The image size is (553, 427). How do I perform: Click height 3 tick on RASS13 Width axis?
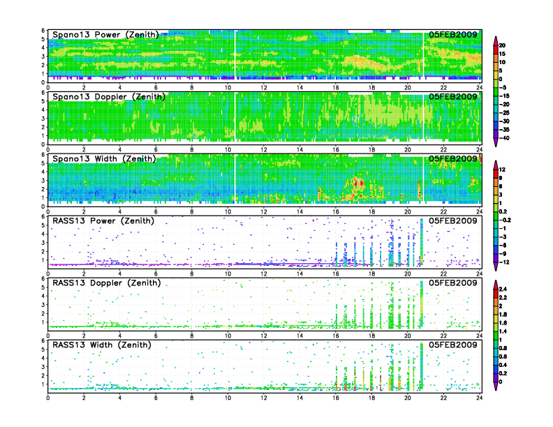tap(43, 367)
